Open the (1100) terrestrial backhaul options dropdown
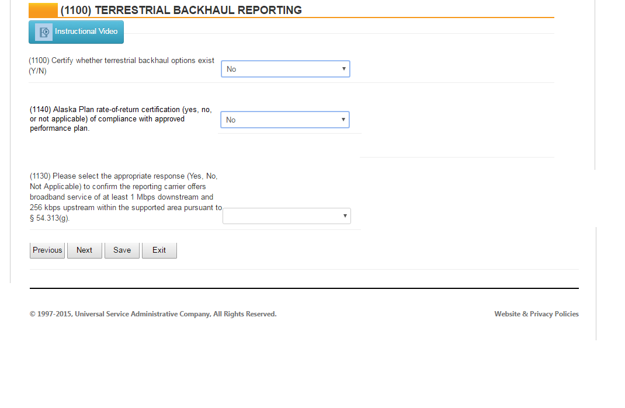Screen dimensions: 625x408 286,69
